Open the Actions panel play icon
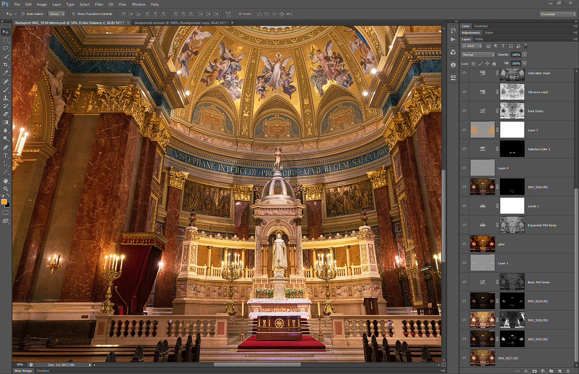Screen dimensions: 579x374 [453, 39]
